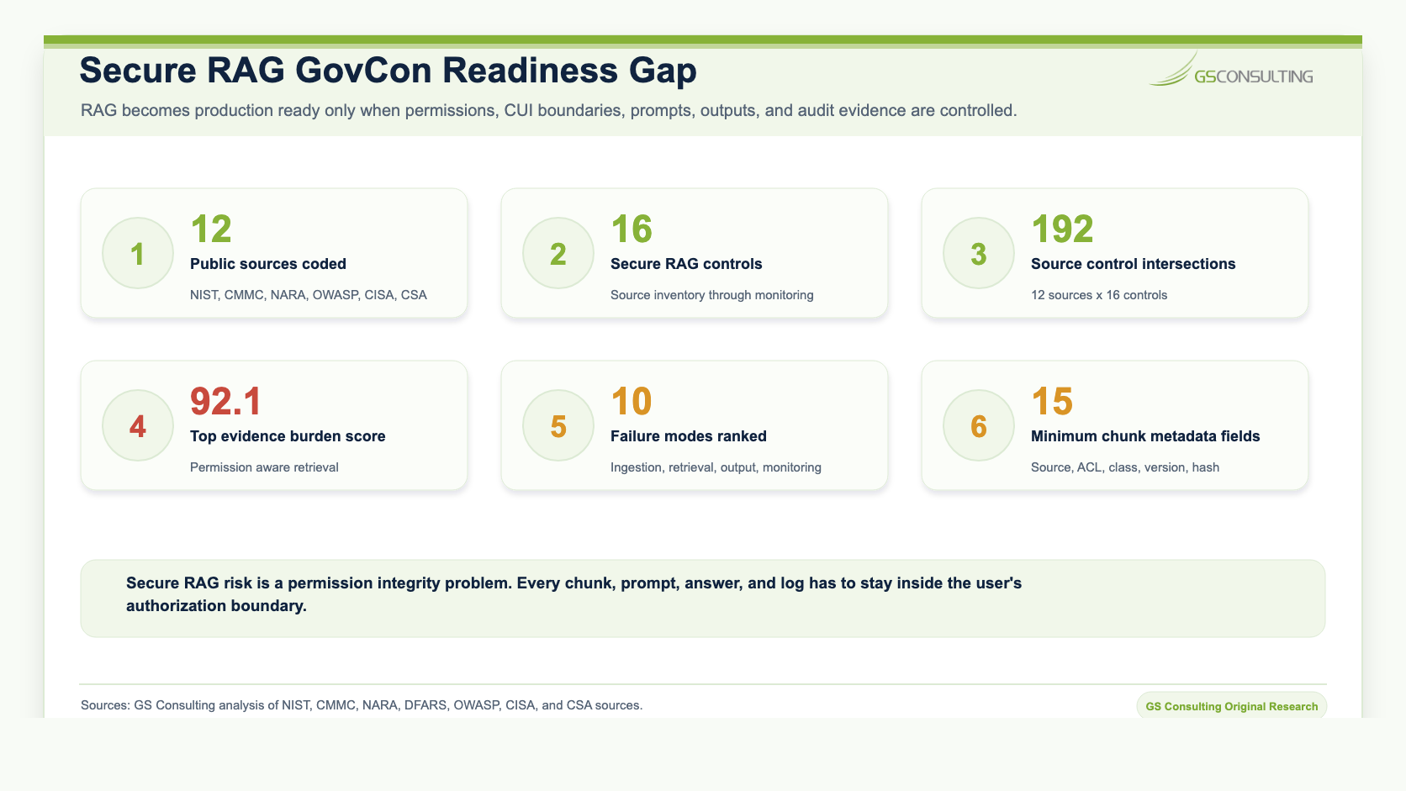Click the title Secure RAG GovCon Readiness Gap
1406x791 pixels.
pos(388,71)
